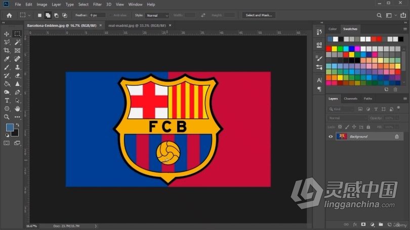Select the Frame tool
This screenshot has height=230, width=410.
pos(17,51)
